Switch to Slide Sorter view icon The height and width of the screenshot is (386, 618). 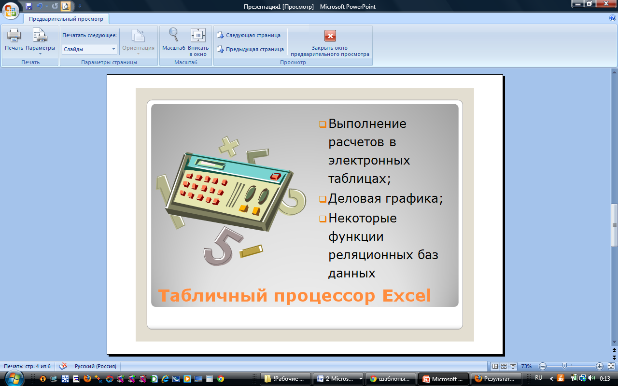pyautogui.click(x=504, y=366)
